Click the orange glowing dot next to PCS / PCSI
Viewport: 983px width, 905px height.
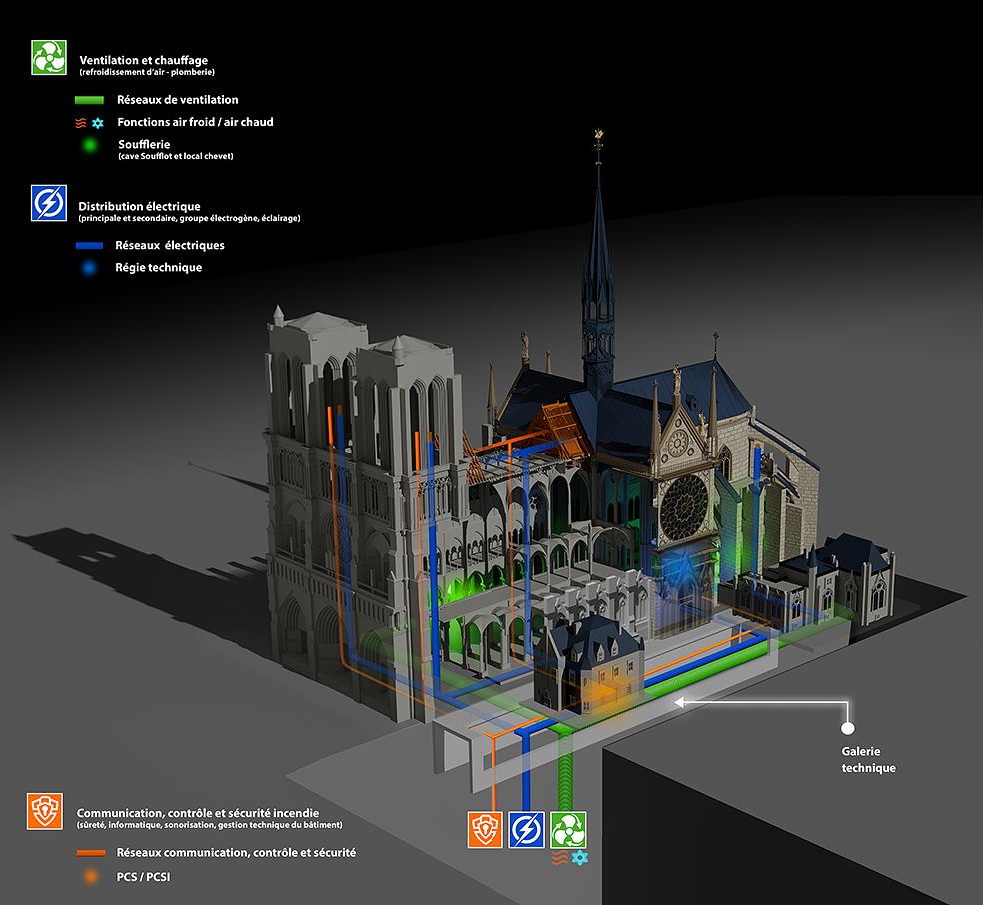pyautogui.click(x=91, y=877)
